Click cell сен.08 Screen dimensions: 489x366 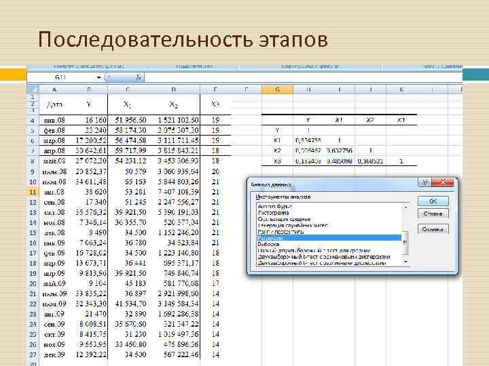pos(54,202)
